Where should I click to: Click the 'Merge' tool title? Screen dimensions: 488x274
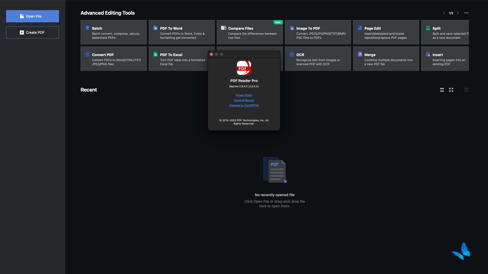click(370, 55)
